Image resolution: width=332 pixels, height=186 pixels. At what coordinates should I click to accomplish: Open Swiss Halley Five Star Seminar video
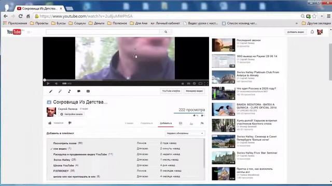tap(257, 153)
